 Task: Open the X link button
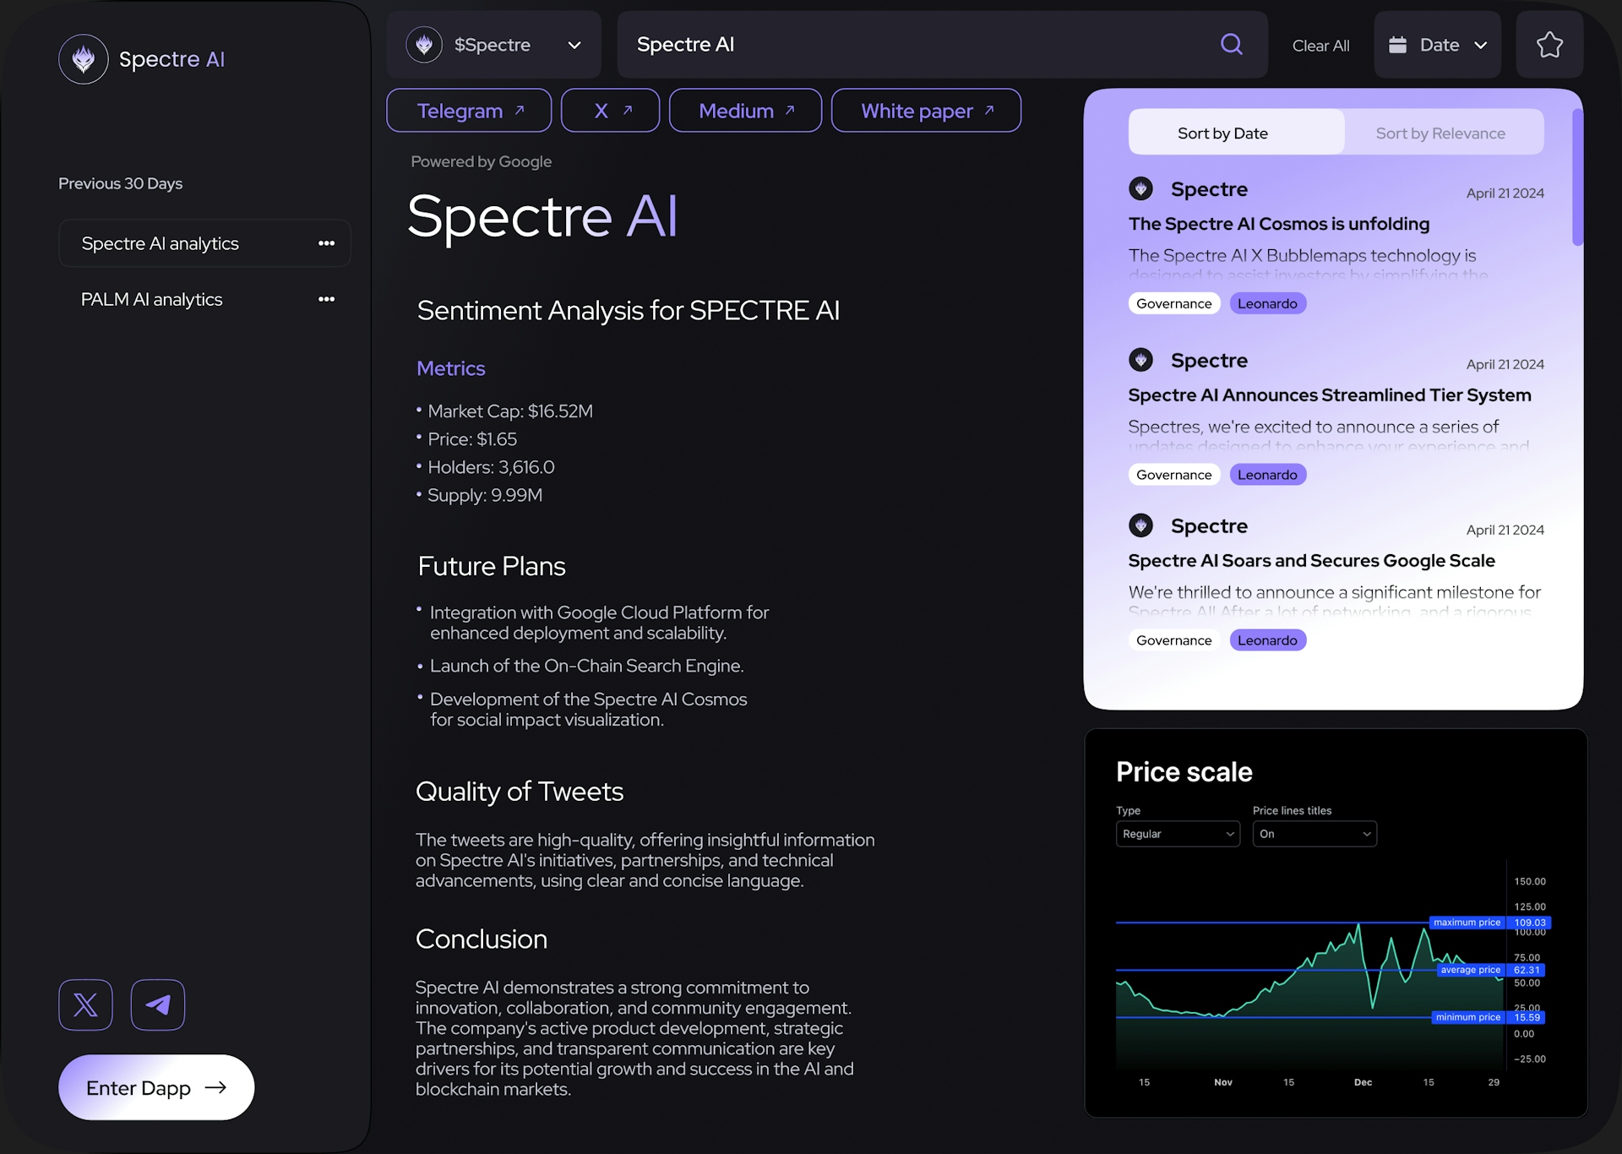(610, 110)
